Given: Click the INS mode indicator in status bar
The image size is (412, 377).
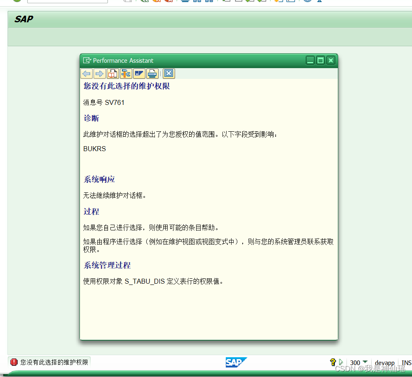Looking at the screenshot, I should [x=407, y=362].
